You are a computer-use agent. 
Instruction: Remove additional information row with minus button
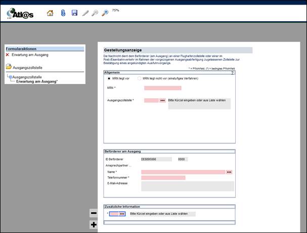[x=94, y=213]
